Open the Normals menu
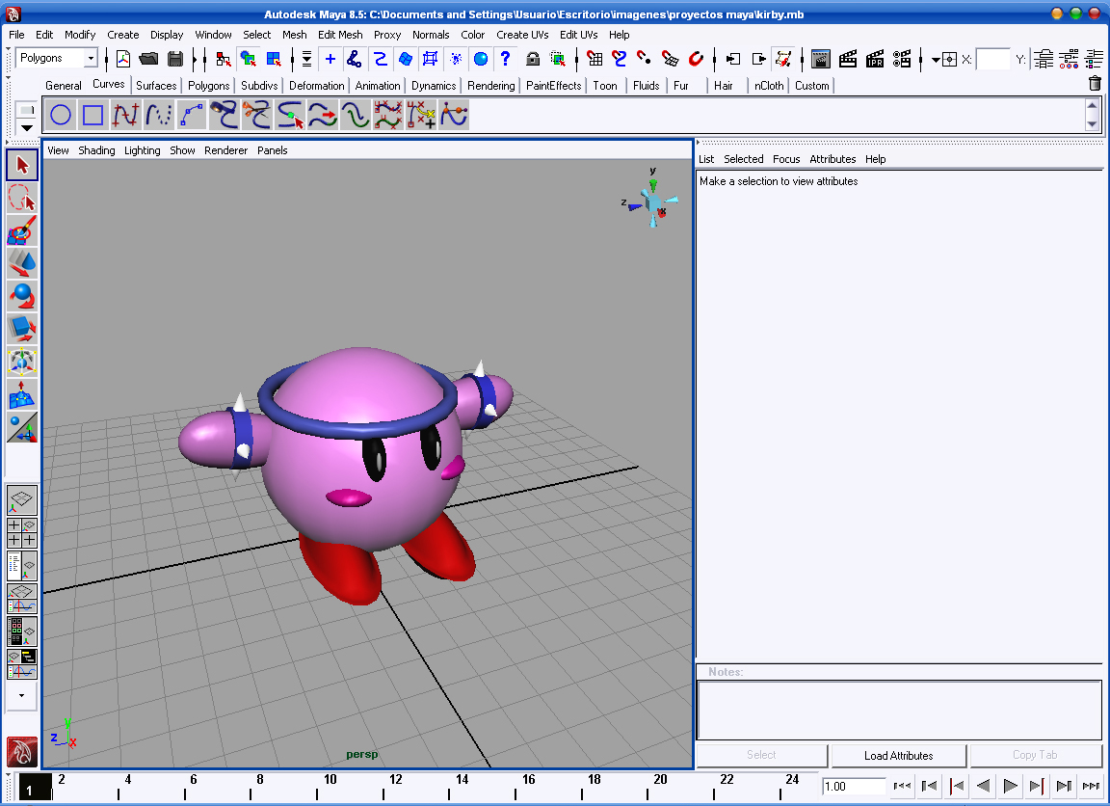 (x=431, y=35)
